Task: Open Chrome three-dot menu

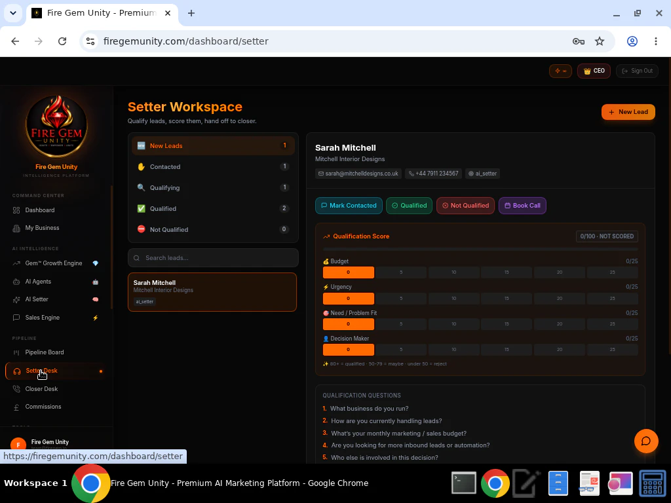Action: [655, 41]
